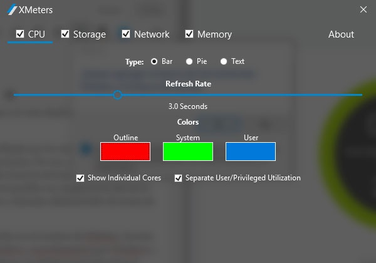Select the Bar meter type
The width and height of the screenshot is (376, 263).
pyautogui.click(x=154, y=61)
